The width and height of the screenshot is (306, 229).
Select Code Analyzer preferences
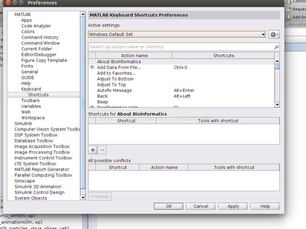point(36,26)
